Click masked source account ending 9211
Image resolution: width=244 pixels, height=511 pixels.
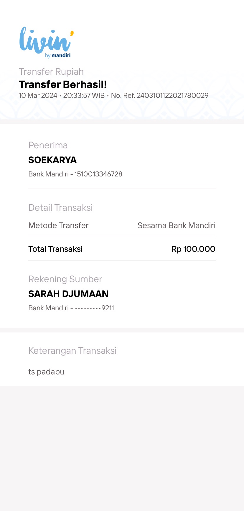(x=94, y=308)
